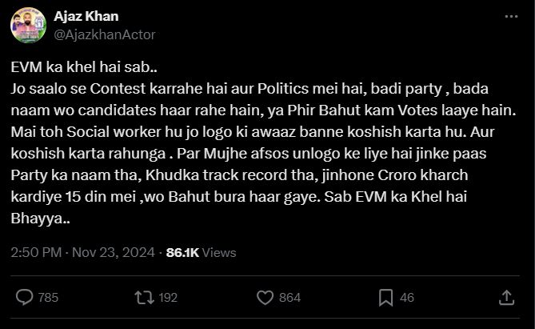Visit the @AjazkhanActor handle link
This screenshot has width=535, height=329.
pyautogui.click(x=104, y=34)
